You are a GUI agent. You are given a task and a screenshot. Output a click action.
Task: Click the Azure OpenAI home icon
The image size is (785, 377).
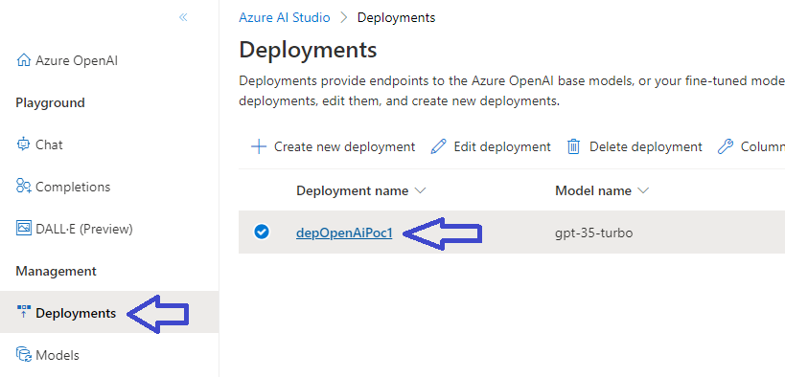23,60
